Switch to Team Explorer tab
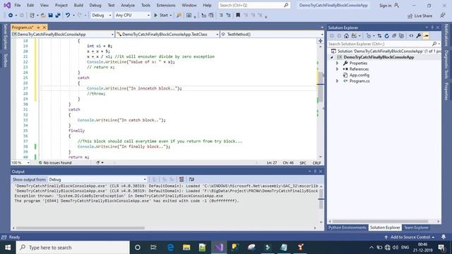452x254 pixels. coord(416,227)
